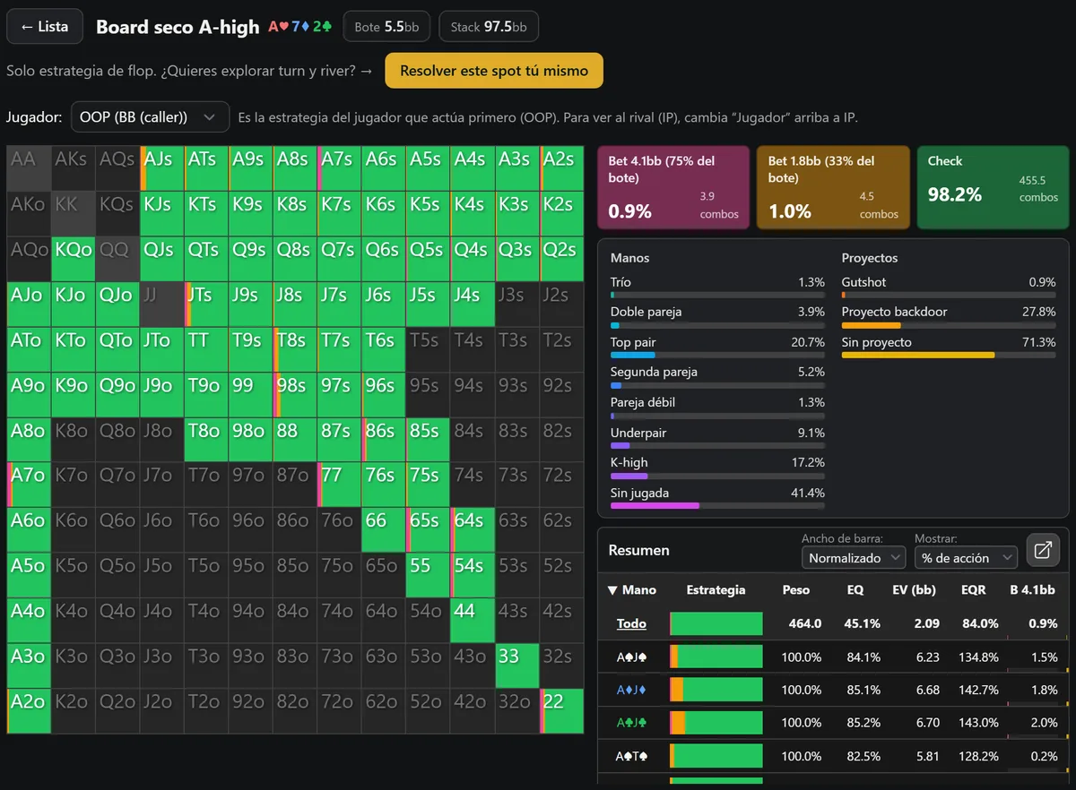
Task: Sort by Estrategia column header
Action: coord(716,590)
